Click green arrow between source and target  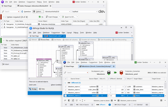[x=115, y=73]
